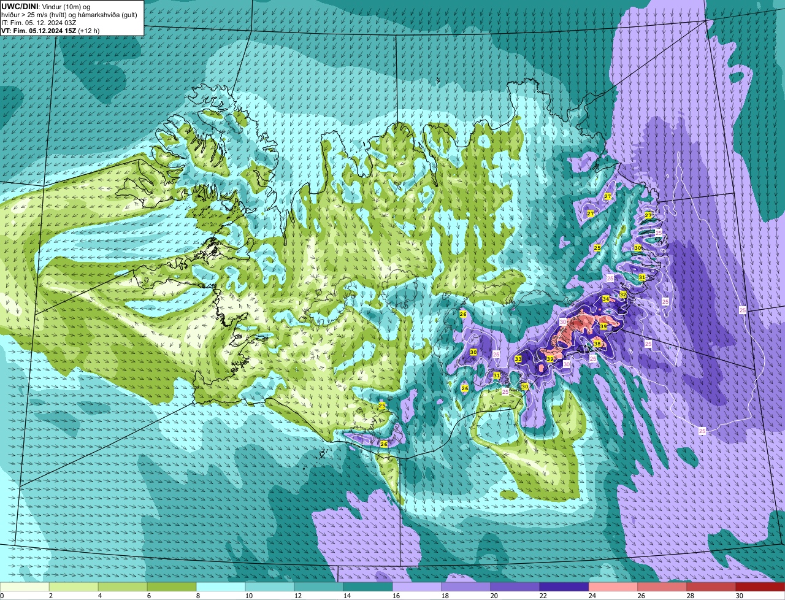Click the yellow max gust label 38
785x600 pixels.
597,344
